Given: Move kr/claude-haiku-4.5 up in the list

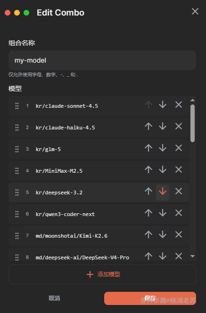Looking at the screenshot, I should pyautogui.click(x=148, y=126).
